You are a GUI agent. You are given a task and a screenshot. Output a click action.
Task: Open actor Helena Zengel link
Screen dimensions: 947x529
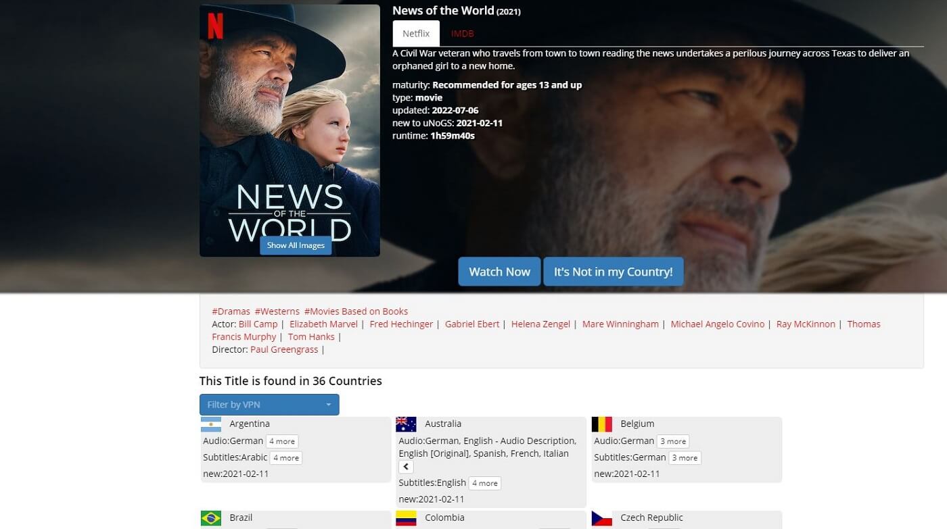click(x=540, y=324)
